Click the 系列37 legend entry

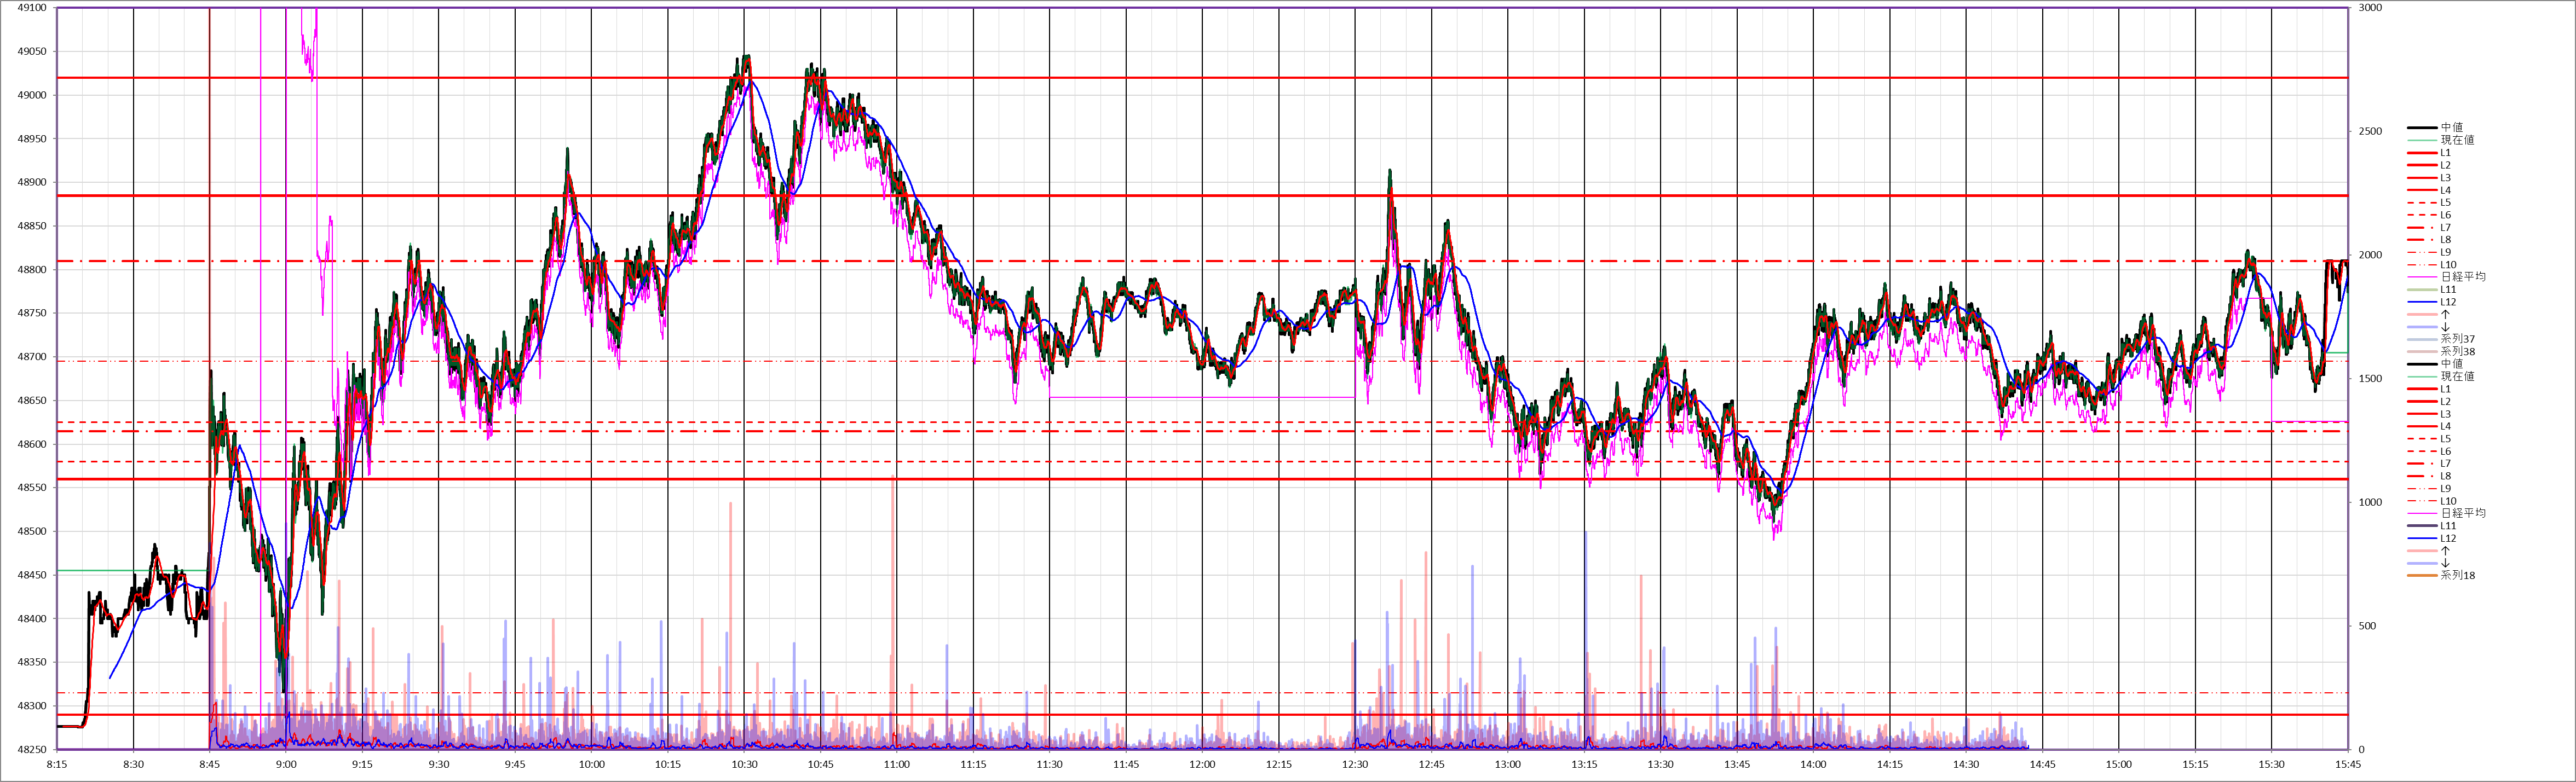2457,339
